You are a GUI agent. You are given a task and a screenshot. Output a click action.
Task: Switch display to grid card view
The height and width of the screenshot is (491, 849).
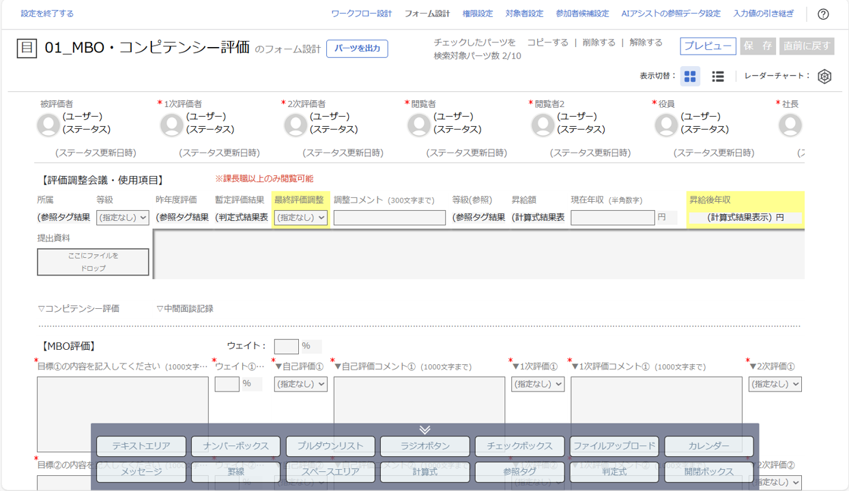pyautogui.click(x=690, y=76)
